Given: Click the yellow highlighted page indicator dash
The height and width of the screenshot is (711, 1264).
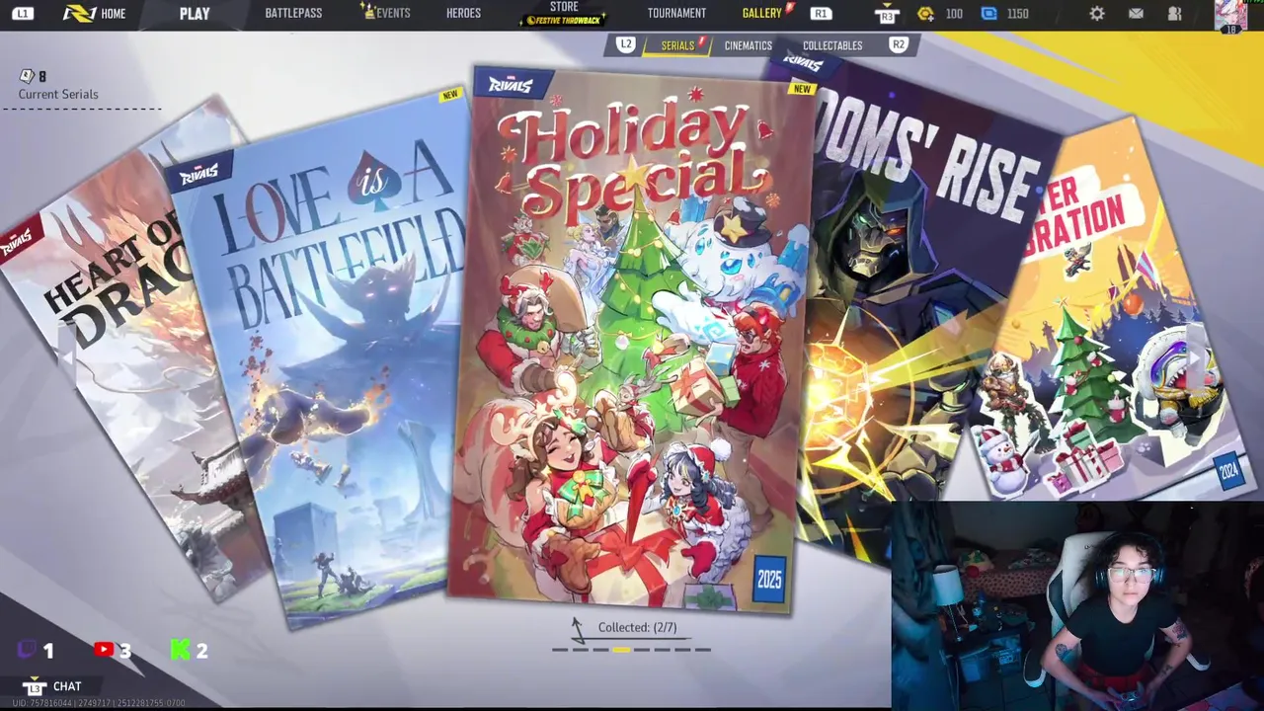Looking at the screenshot, I should click(621, 650).
